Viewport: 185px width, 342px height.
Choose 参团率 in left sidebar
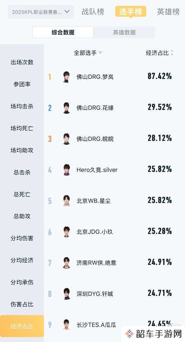click(x=22, y=84)
